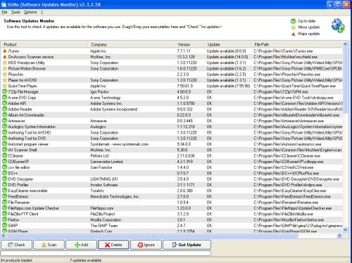This screenshot has width=352, height=263.
Task: Click the star icon beside Player for AVCHD
Action: click(x=5, y=80)
